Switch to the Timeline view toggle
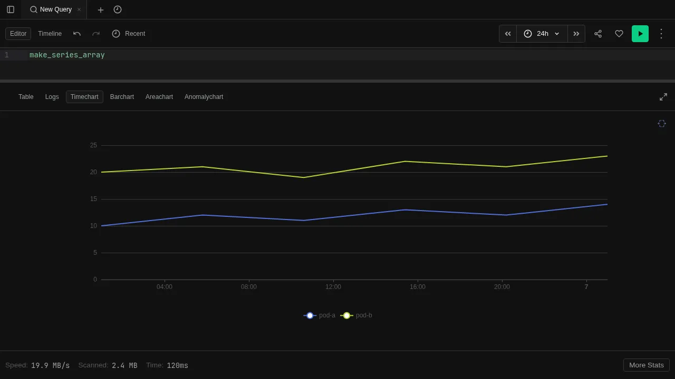 pos(50,34)
